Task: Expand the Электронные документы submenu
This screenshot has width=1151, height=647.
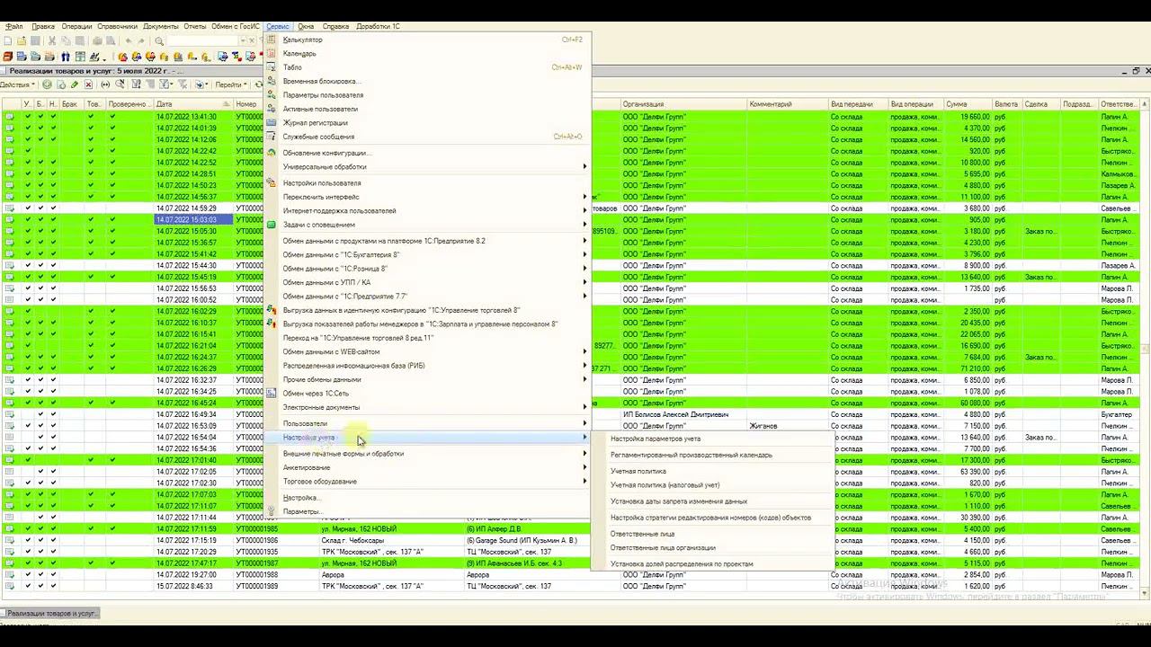Action: (428, 407)
